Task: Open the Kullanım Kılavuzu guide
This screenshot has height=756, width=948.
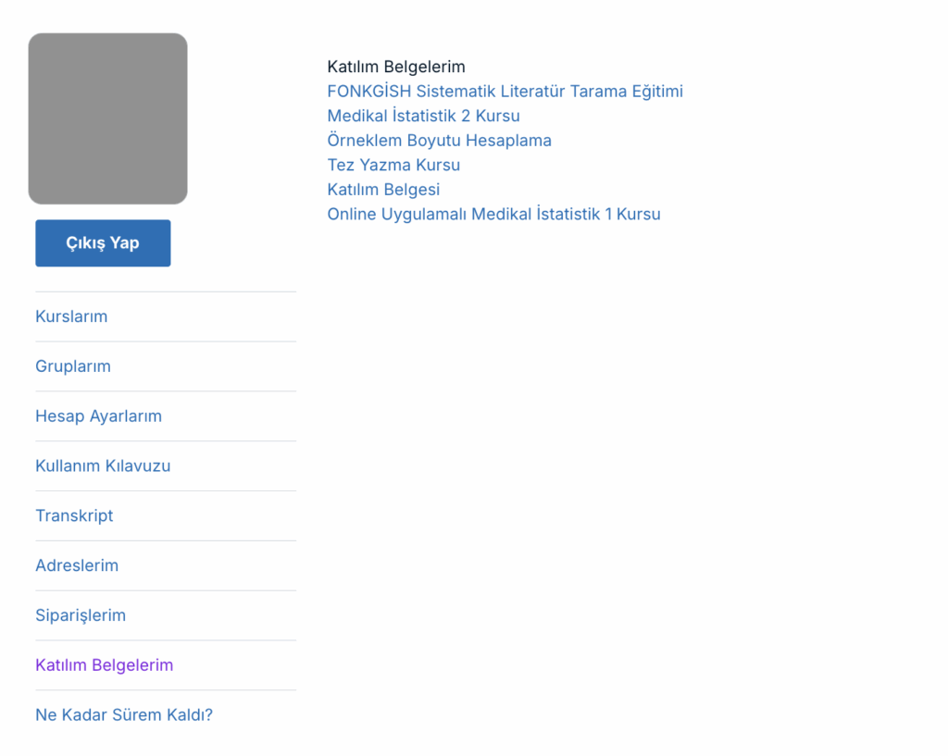Action: [x=103, y=466]
